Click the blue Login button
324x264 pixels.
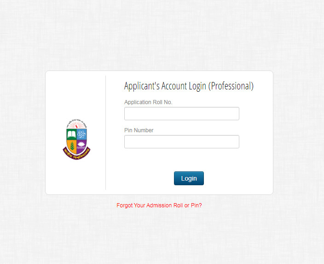point(189,178)
